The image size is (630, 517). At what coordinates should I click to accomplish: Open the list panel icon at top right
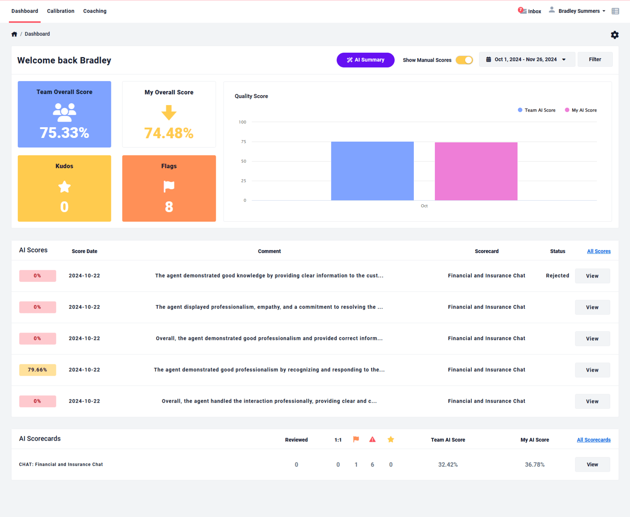point(615,11)
